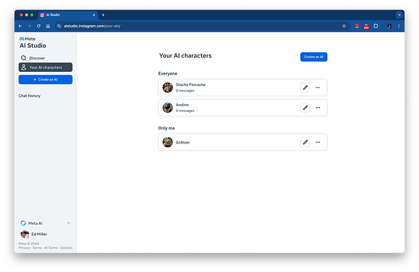Click the pencil edit icon for GrAIzer
Screen dimensions: 419x272
click(x=305, y=142)
